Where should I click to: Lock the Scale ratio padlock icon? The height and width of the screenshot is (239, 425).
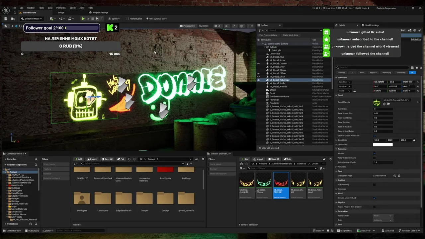pos(354,91)
